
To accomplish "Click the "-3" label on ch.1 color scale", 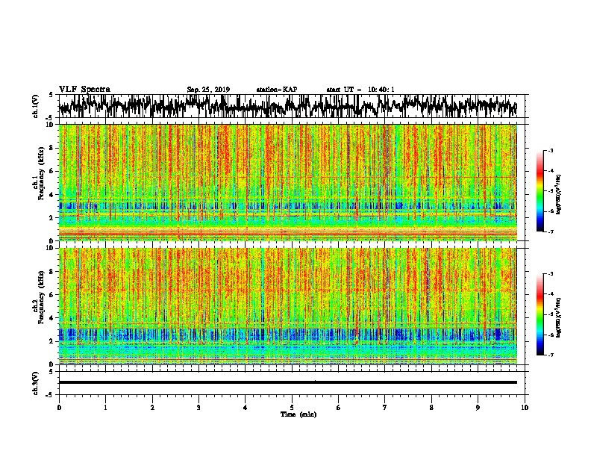I will pyautogui.click(x=551, y=151).
